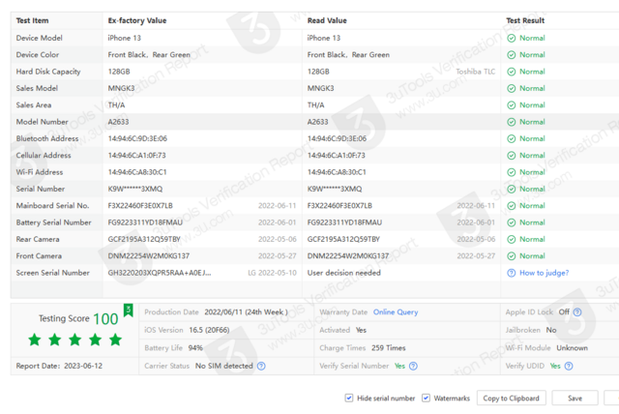Select ex-factory Bluetooth address 14:94:6C:9D:3E:06

tap(137, 138)
